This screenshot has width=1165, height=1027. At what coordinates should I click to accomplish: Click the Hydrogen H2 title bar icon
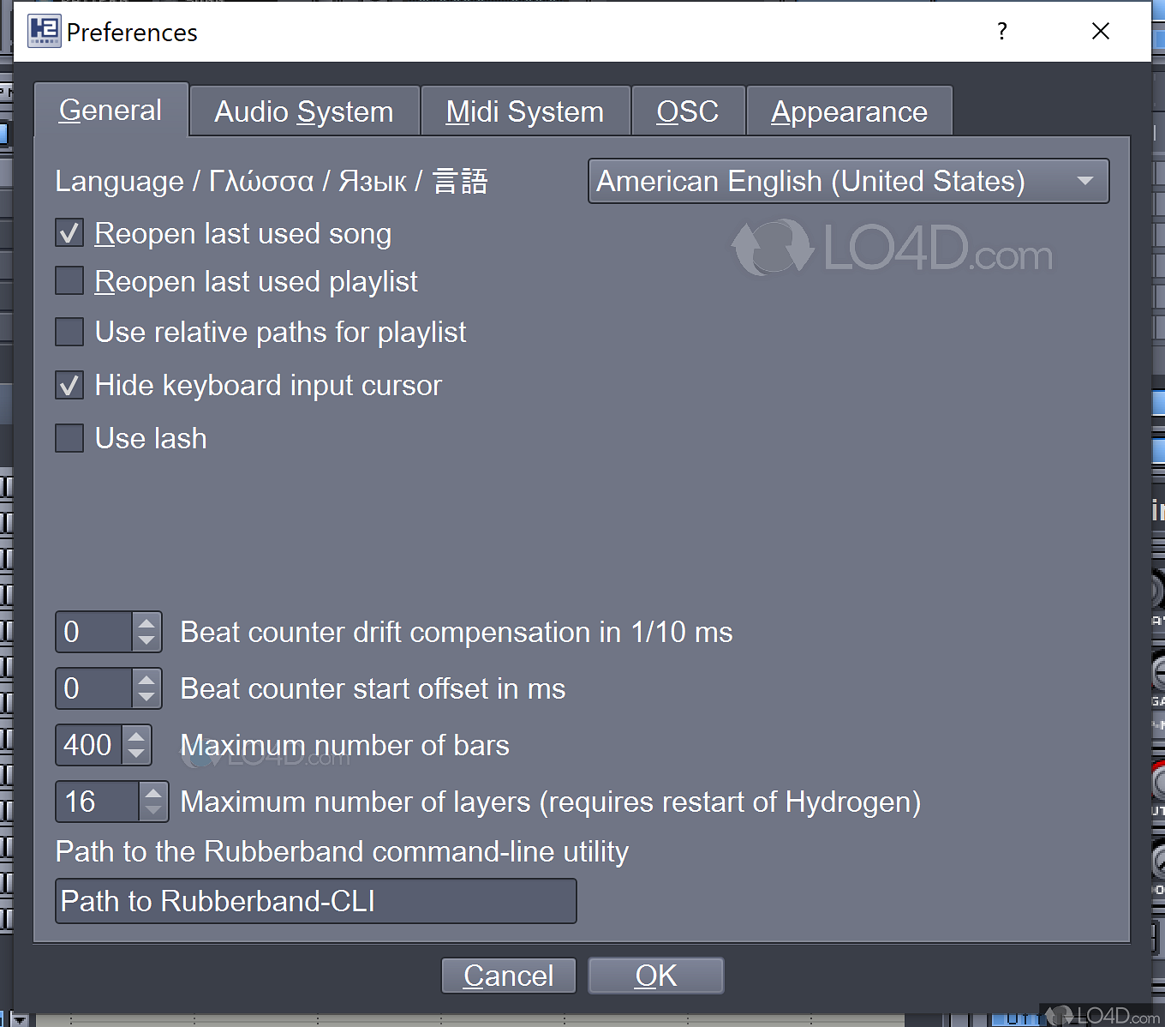coord(44,31)
